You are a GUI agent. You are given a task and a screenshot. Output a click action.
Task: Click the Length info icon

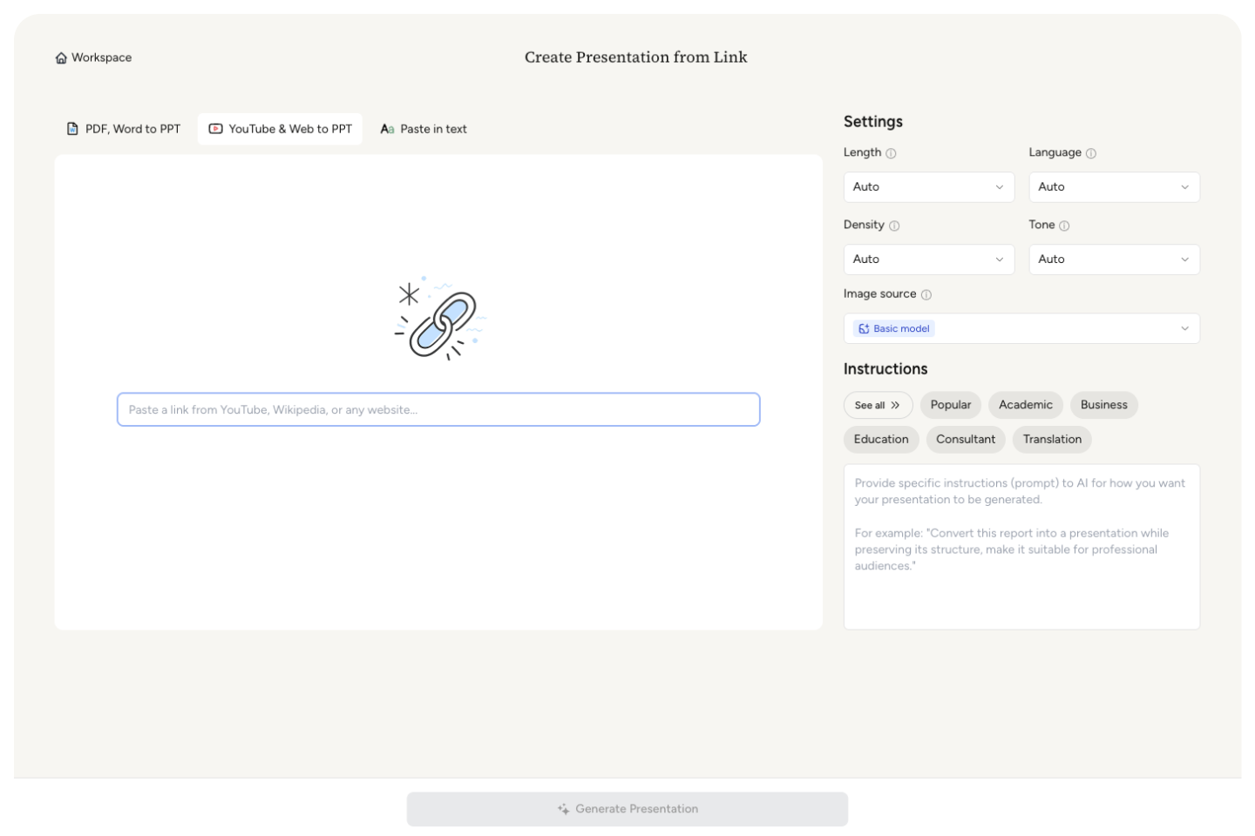[891, 153]
